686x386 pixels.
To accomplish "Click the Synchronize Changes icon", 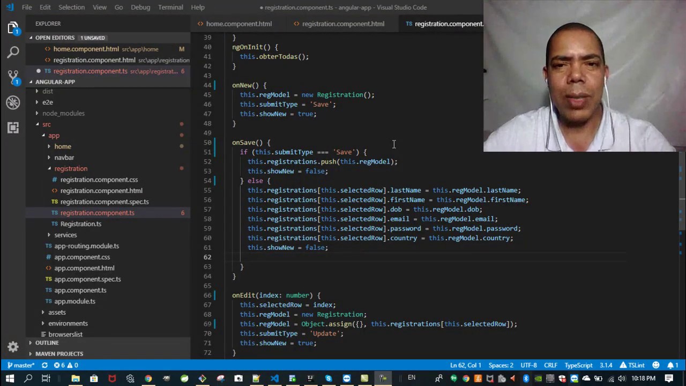I will coord(44,365).
